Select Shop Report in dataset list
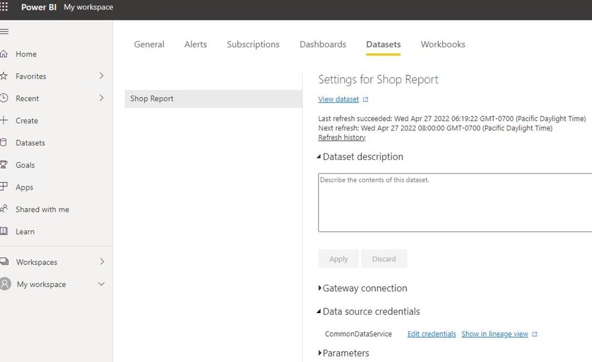592x362 pixels. coord(213,99)
